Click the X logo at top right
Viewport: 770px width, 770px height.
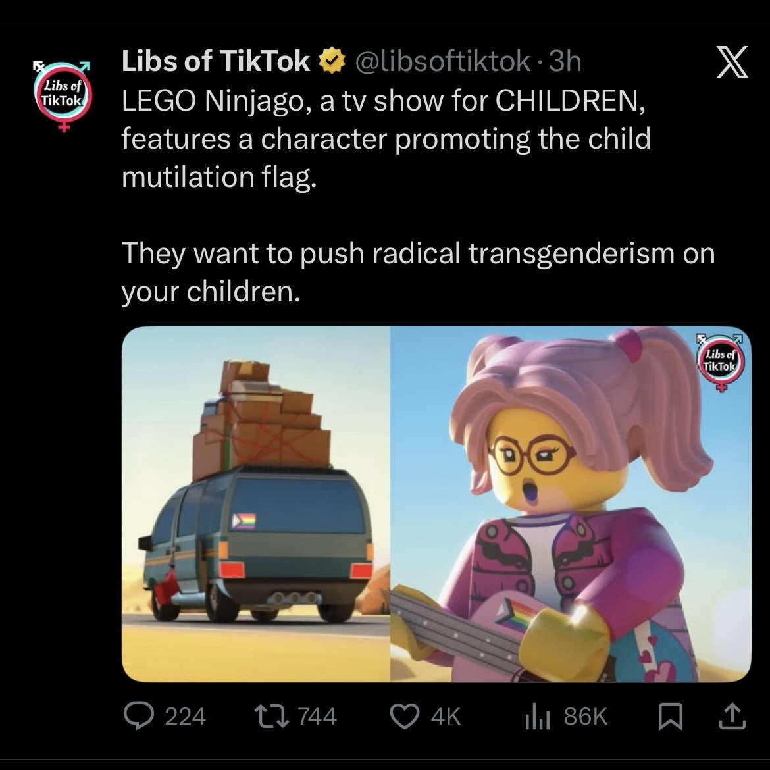tap(732, 63)
